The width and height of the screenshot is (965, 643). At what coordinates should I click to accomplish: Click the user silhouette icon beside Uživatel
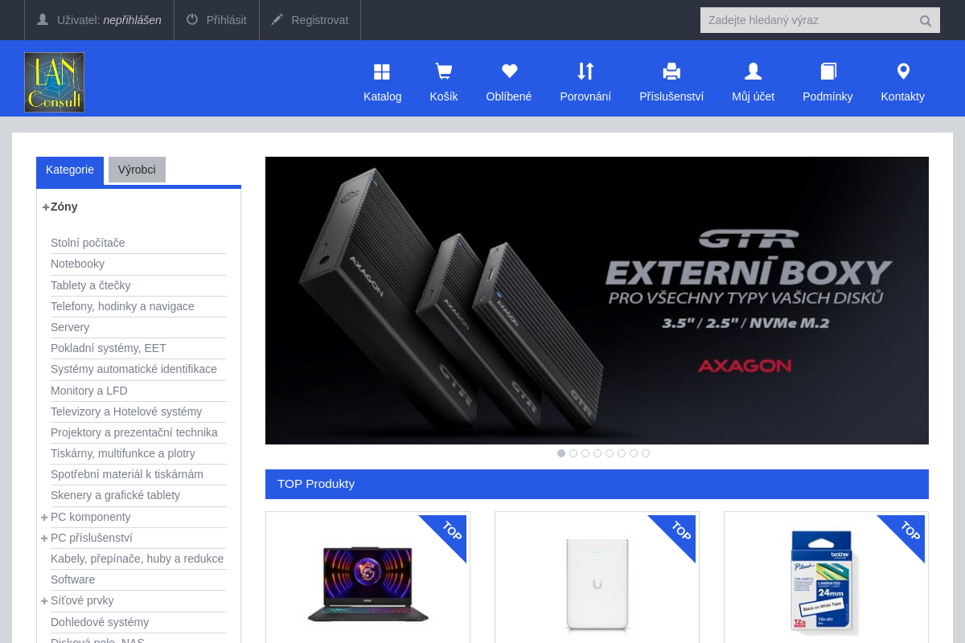(x=43, y=19)
